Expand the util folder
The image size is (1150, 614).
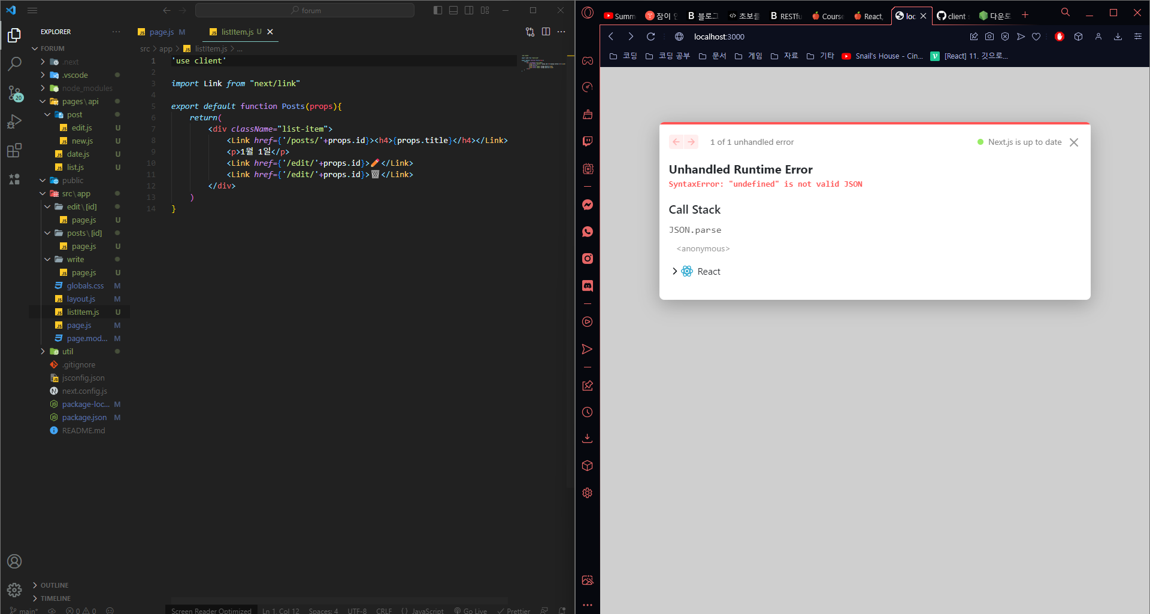pyautogui.click(x=43, y=351)
